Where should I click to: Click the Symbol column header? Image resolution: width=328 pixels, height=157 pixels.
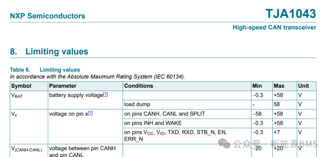[21, 86]
